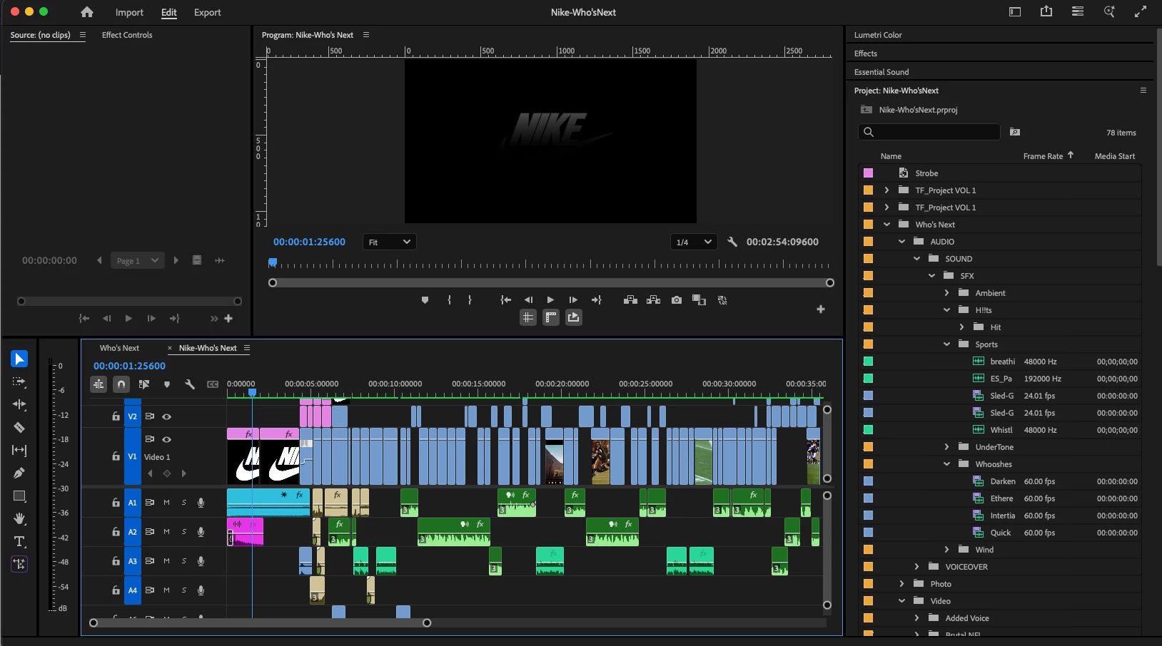Select the Hand tool
Viewport: 1162px width, 646px height.
(x=19, y=518)
